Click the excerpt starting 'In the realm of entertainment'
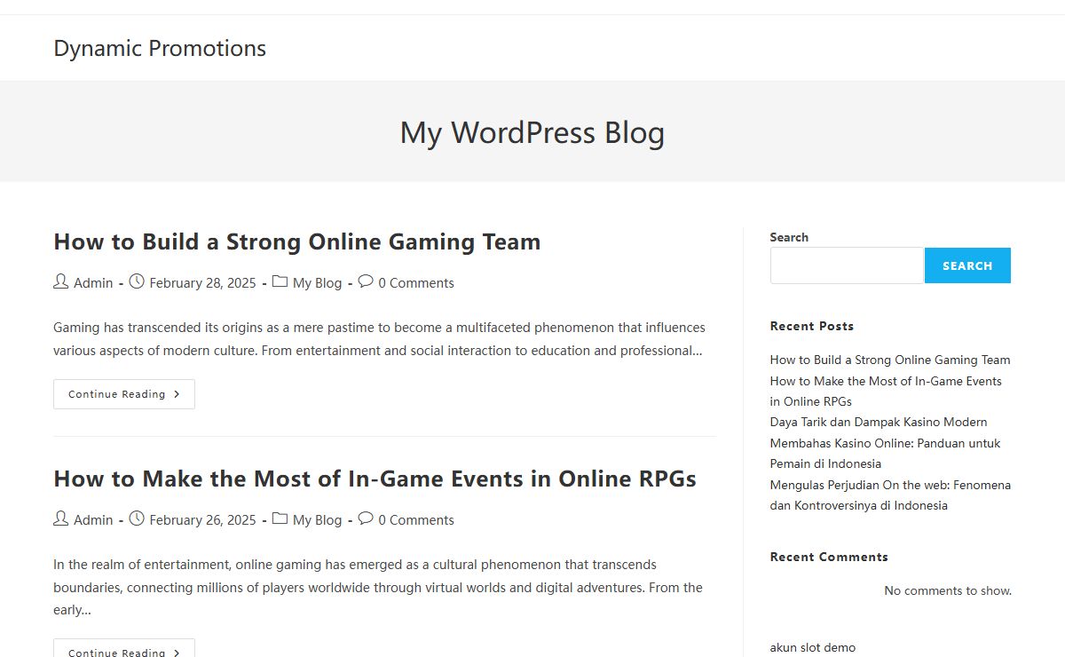 point(378,587)
